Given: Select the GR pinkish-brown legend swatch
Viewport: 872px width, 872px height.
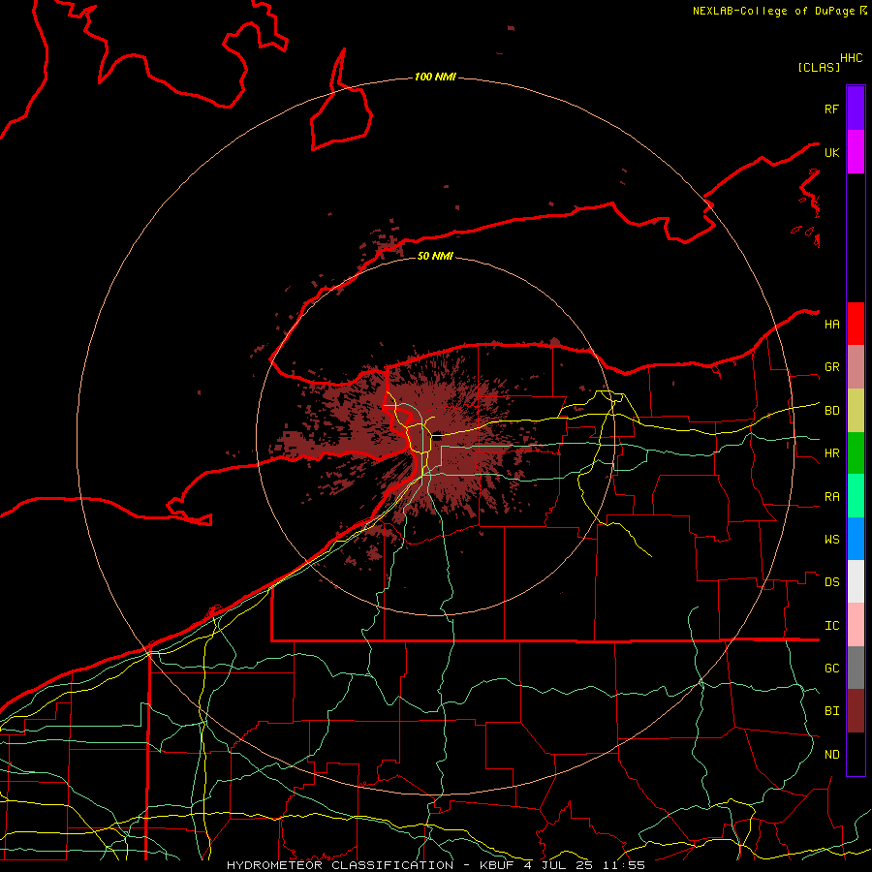Looking at the screenshot, I should 856,367.
